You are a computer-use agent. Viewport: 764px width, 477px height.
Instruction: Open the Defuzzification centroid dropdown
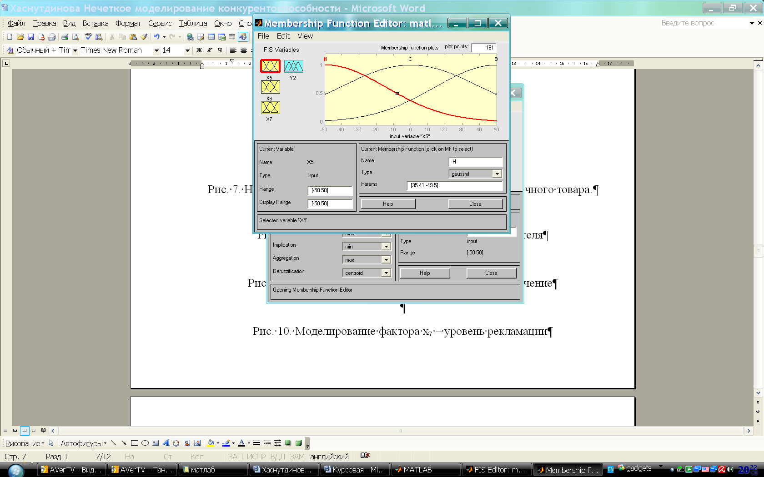click(386, 273)
